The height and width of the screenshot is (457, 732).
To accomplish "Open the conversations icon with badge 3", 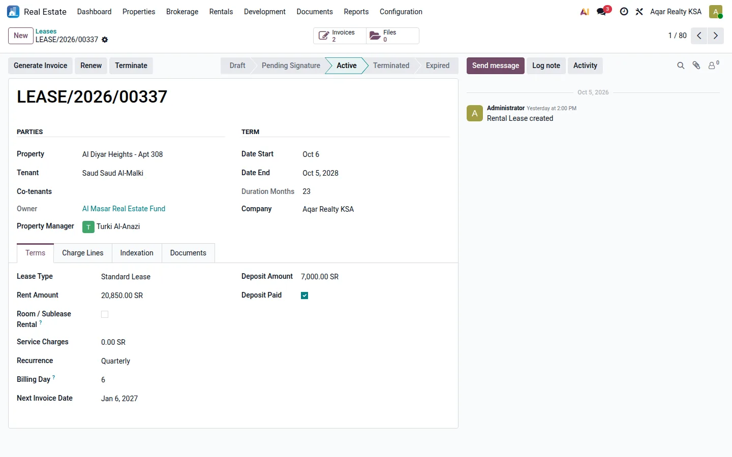I will [x=602, y=12].
